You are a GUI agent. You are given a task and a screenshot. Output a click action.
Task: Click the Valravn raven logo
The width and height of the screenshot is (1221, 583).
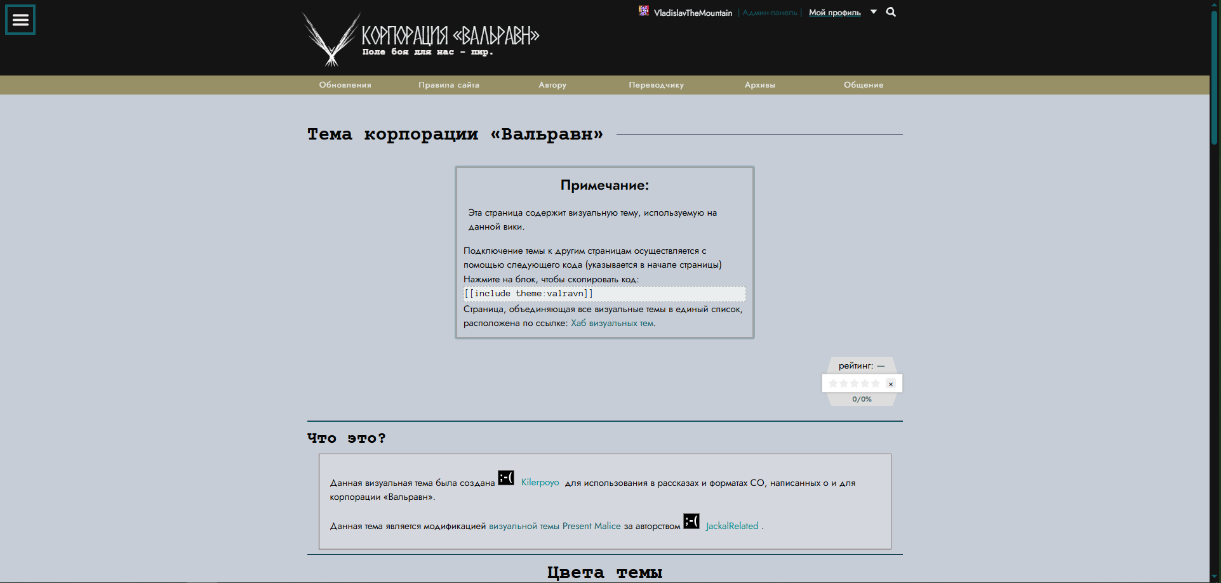331,40
